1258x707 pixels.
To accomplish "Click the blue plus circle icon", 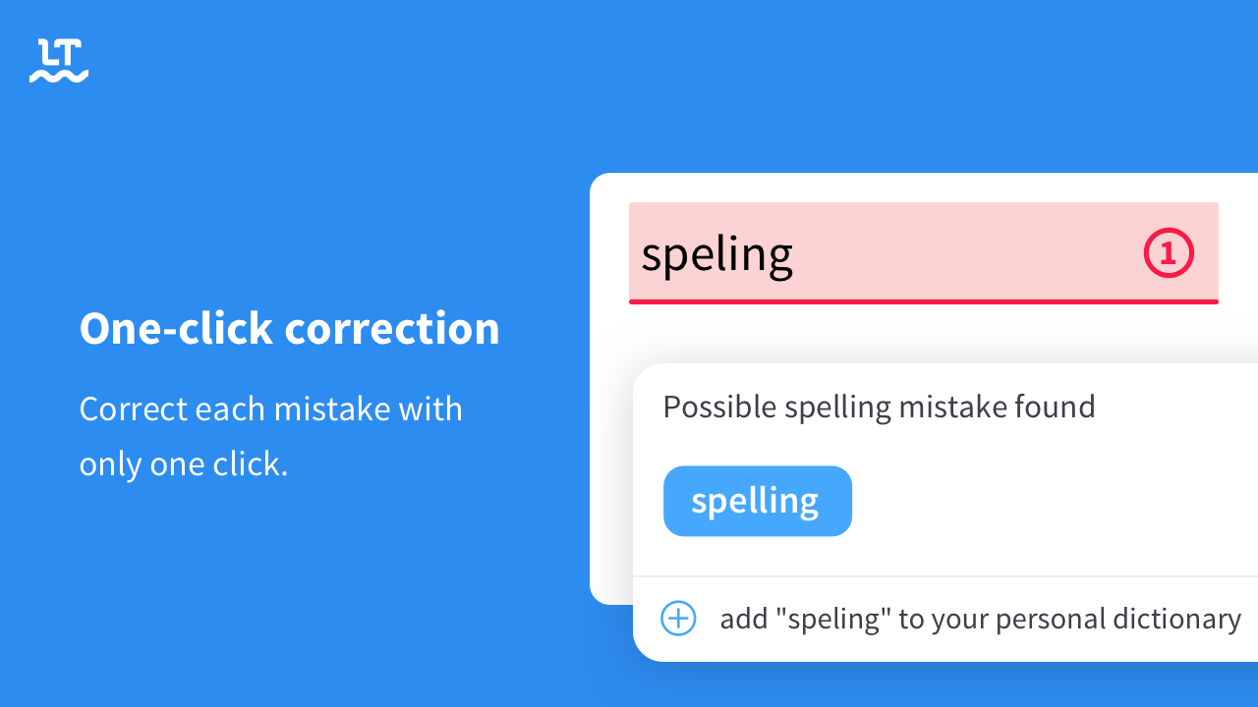I will [678, 619].
